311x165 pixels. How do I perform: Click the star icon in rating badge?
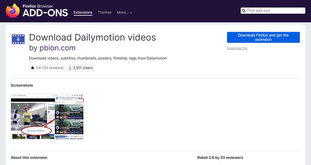point(33,68)
